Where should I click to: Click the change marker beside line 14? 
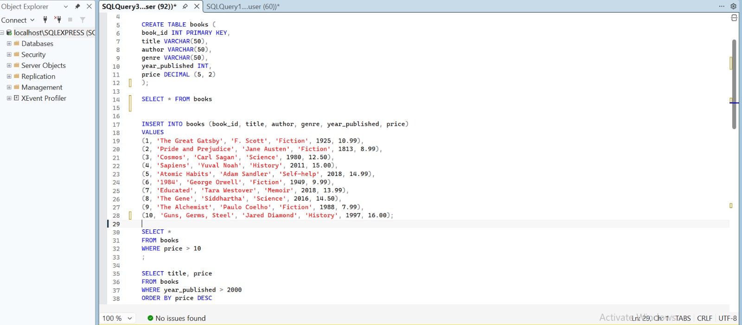pyautogui.click(x=130, y=103)
